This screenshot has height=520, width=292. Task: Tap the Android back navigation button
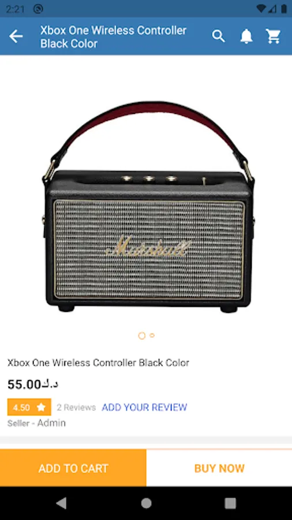pos(61,503)
